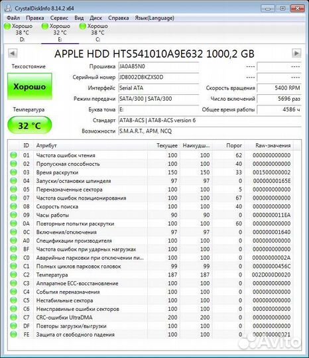Click the CrystalDiskInfo title bar icon
This screenshot has height=358, width=309.
pos(8,8)
